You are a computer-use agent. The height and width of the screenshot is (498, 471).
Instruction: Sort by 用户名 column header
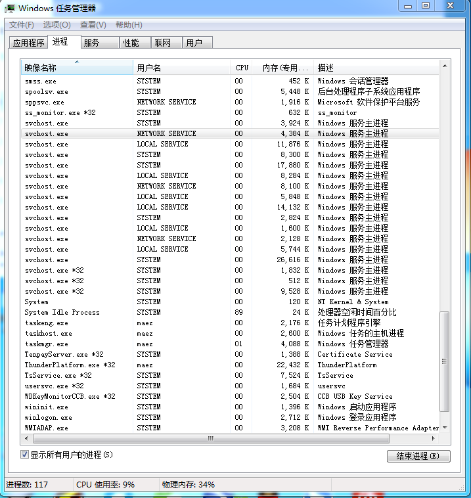coord(182,68)
